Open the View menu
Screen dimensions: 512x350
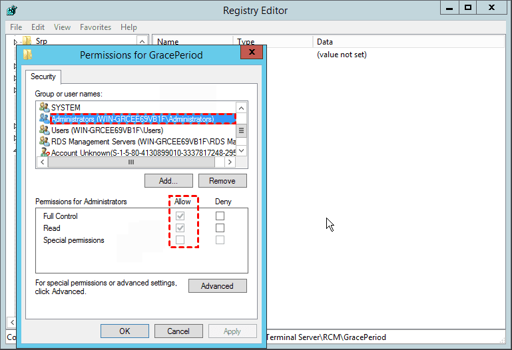(62, 27)
